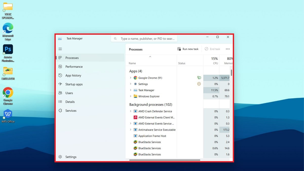Click the Run new task button
This screenshot has width=304, height=171.
point(188,49)
